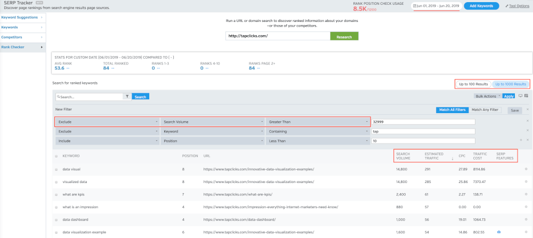Screen dimensions: 533x238
Task: Open the Containing condition dropdown
Action: [318, 131]
